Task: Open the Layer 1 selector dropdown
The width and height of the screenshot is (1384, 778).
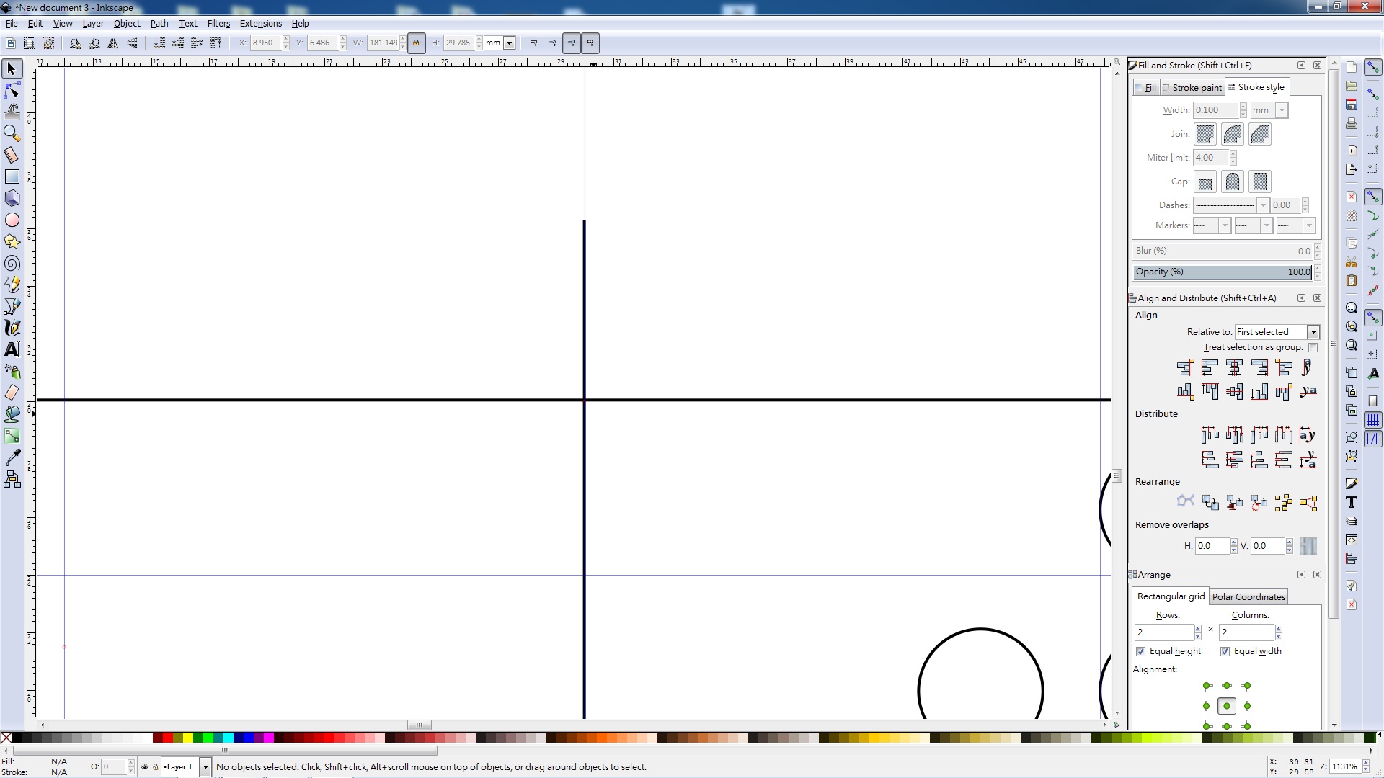Action: tap(205, 766)
